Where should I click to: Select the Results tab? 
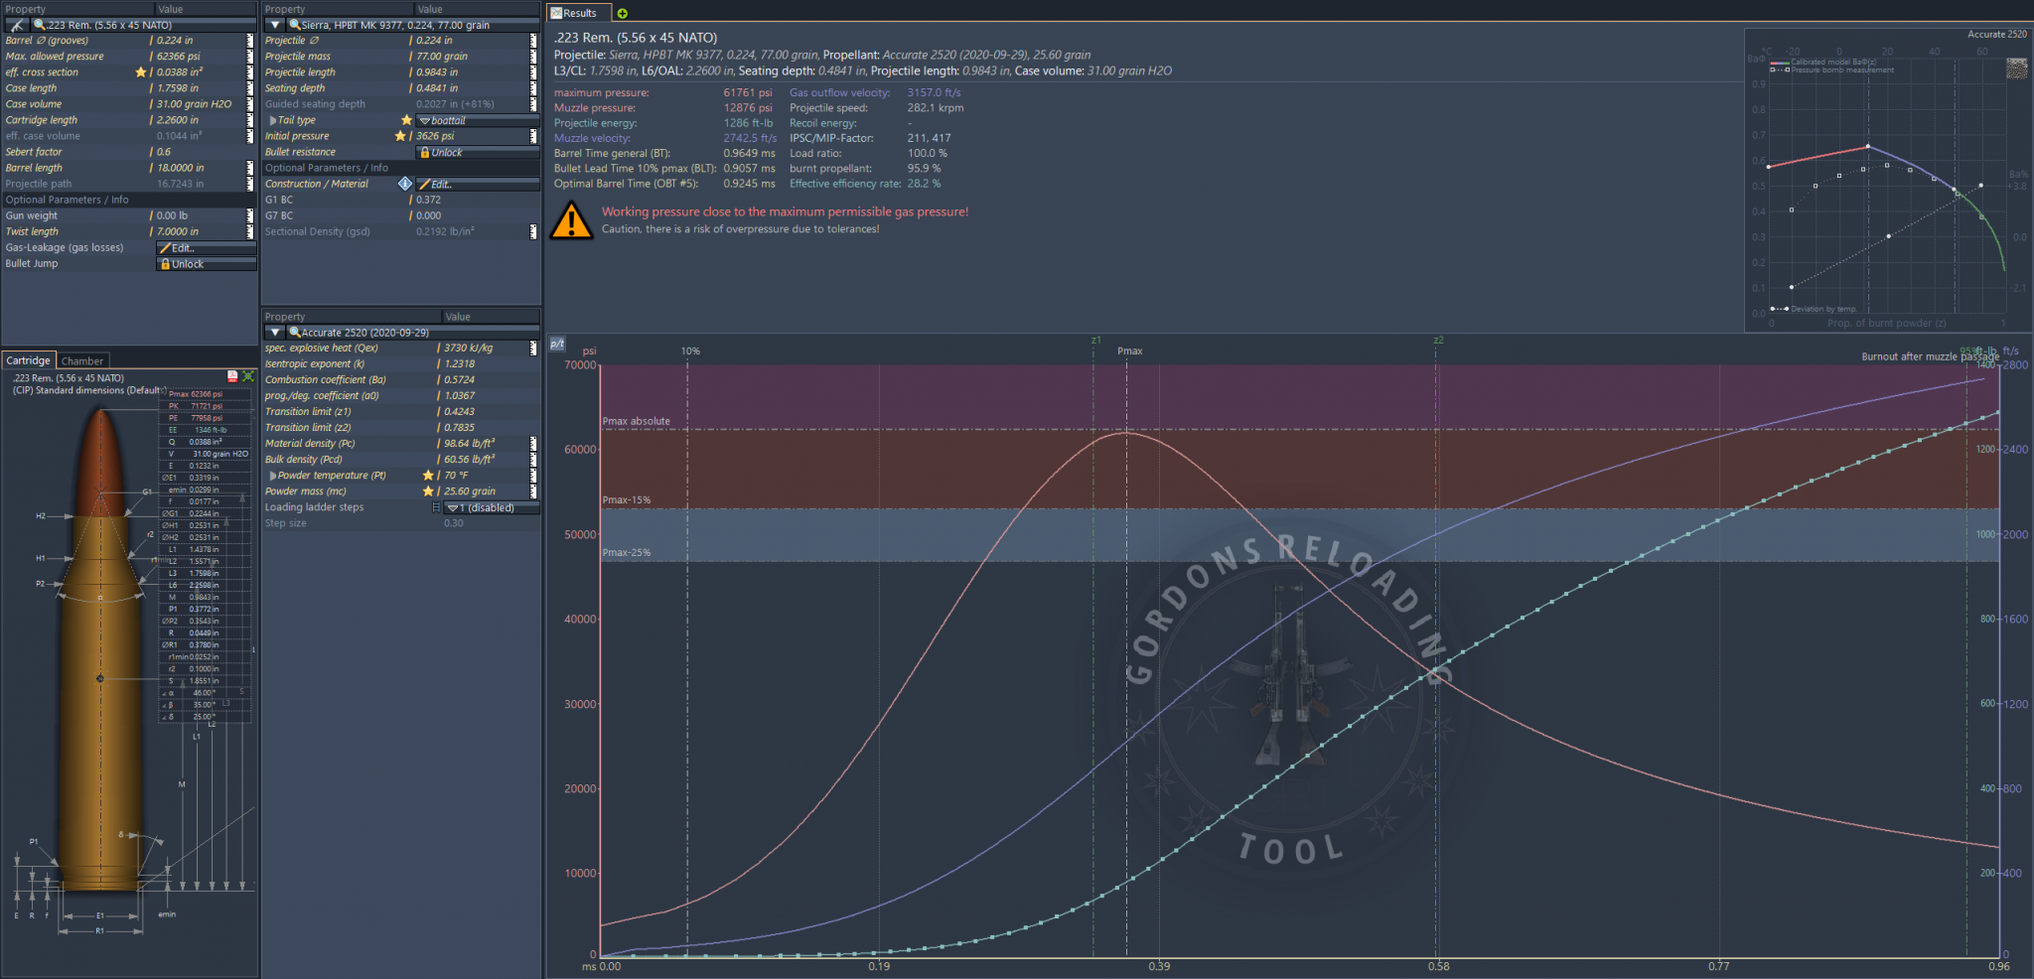(x=575, y=13)
